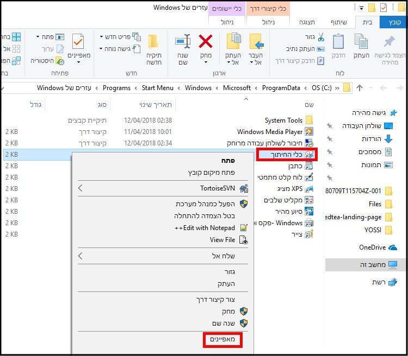Open the ribbon Open (פתח) dropdown
Image resolution: width=408 pixels, height=356 pixels.
(38, 37)
